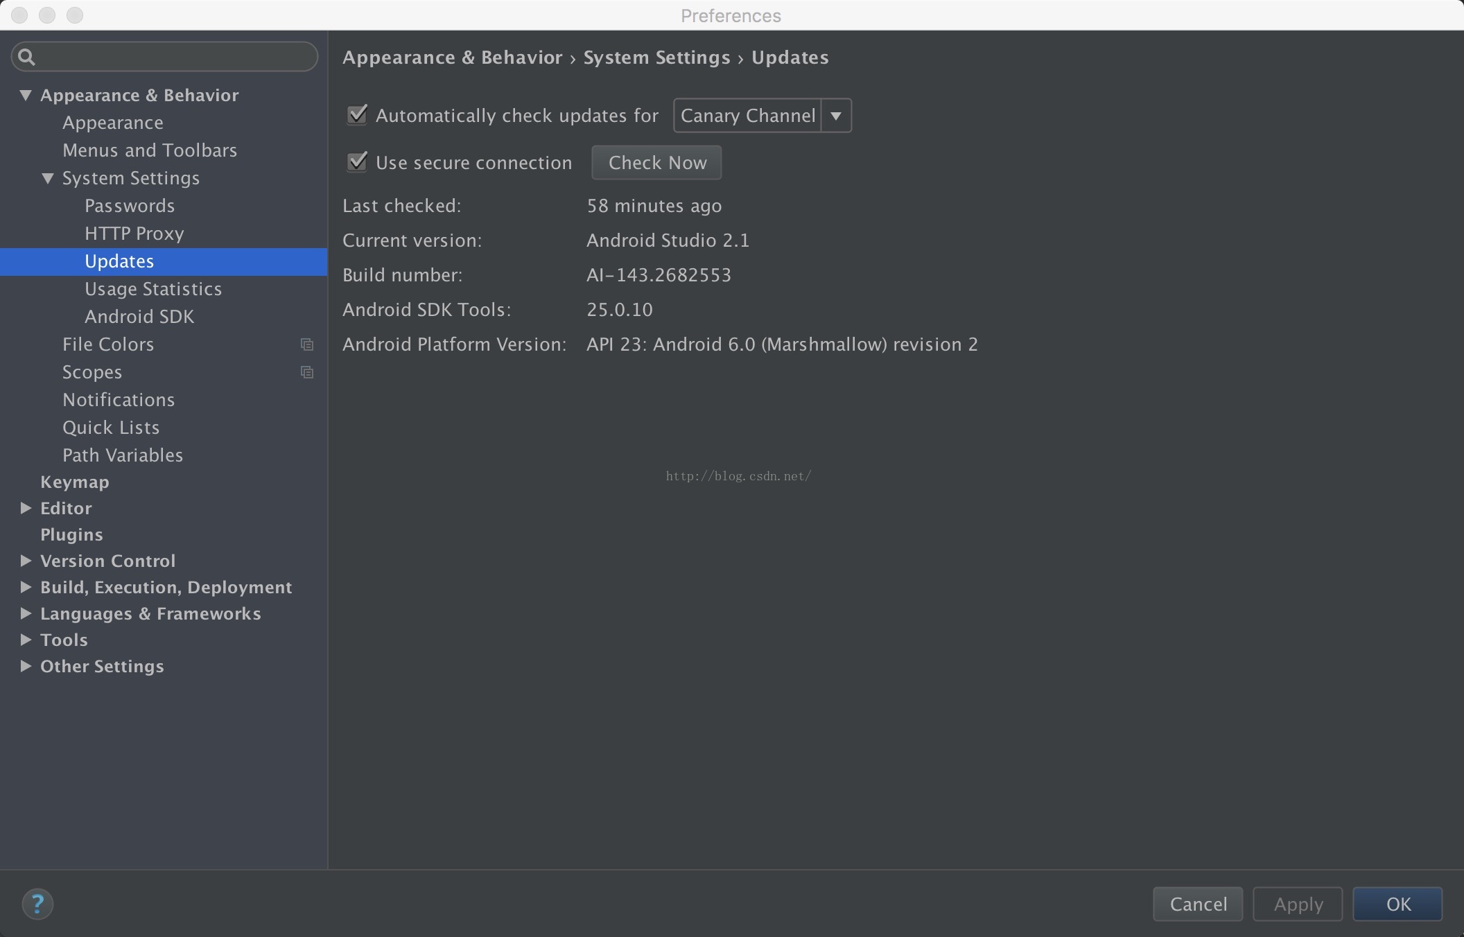Select Appearance settings page

(113, 123)
